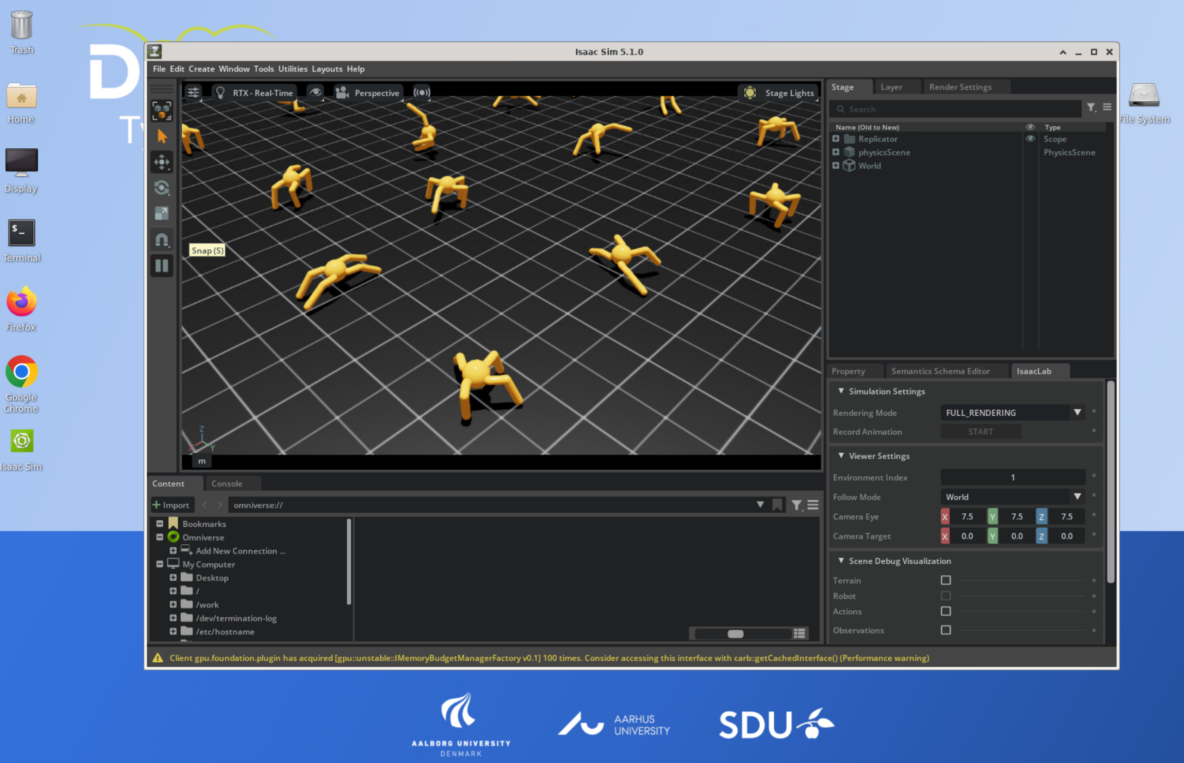
Task: Select the Scale tool in viewport toolbar
Action: (162, 214)
